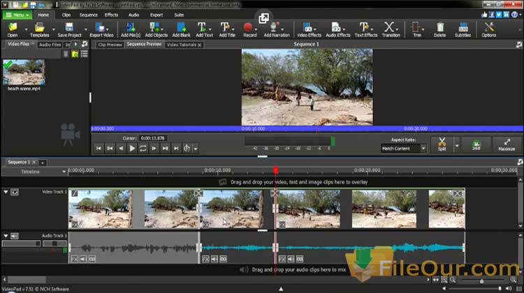Open the Timeline view mode dropdown
524x293 pixels.
[x=64, y=172]
